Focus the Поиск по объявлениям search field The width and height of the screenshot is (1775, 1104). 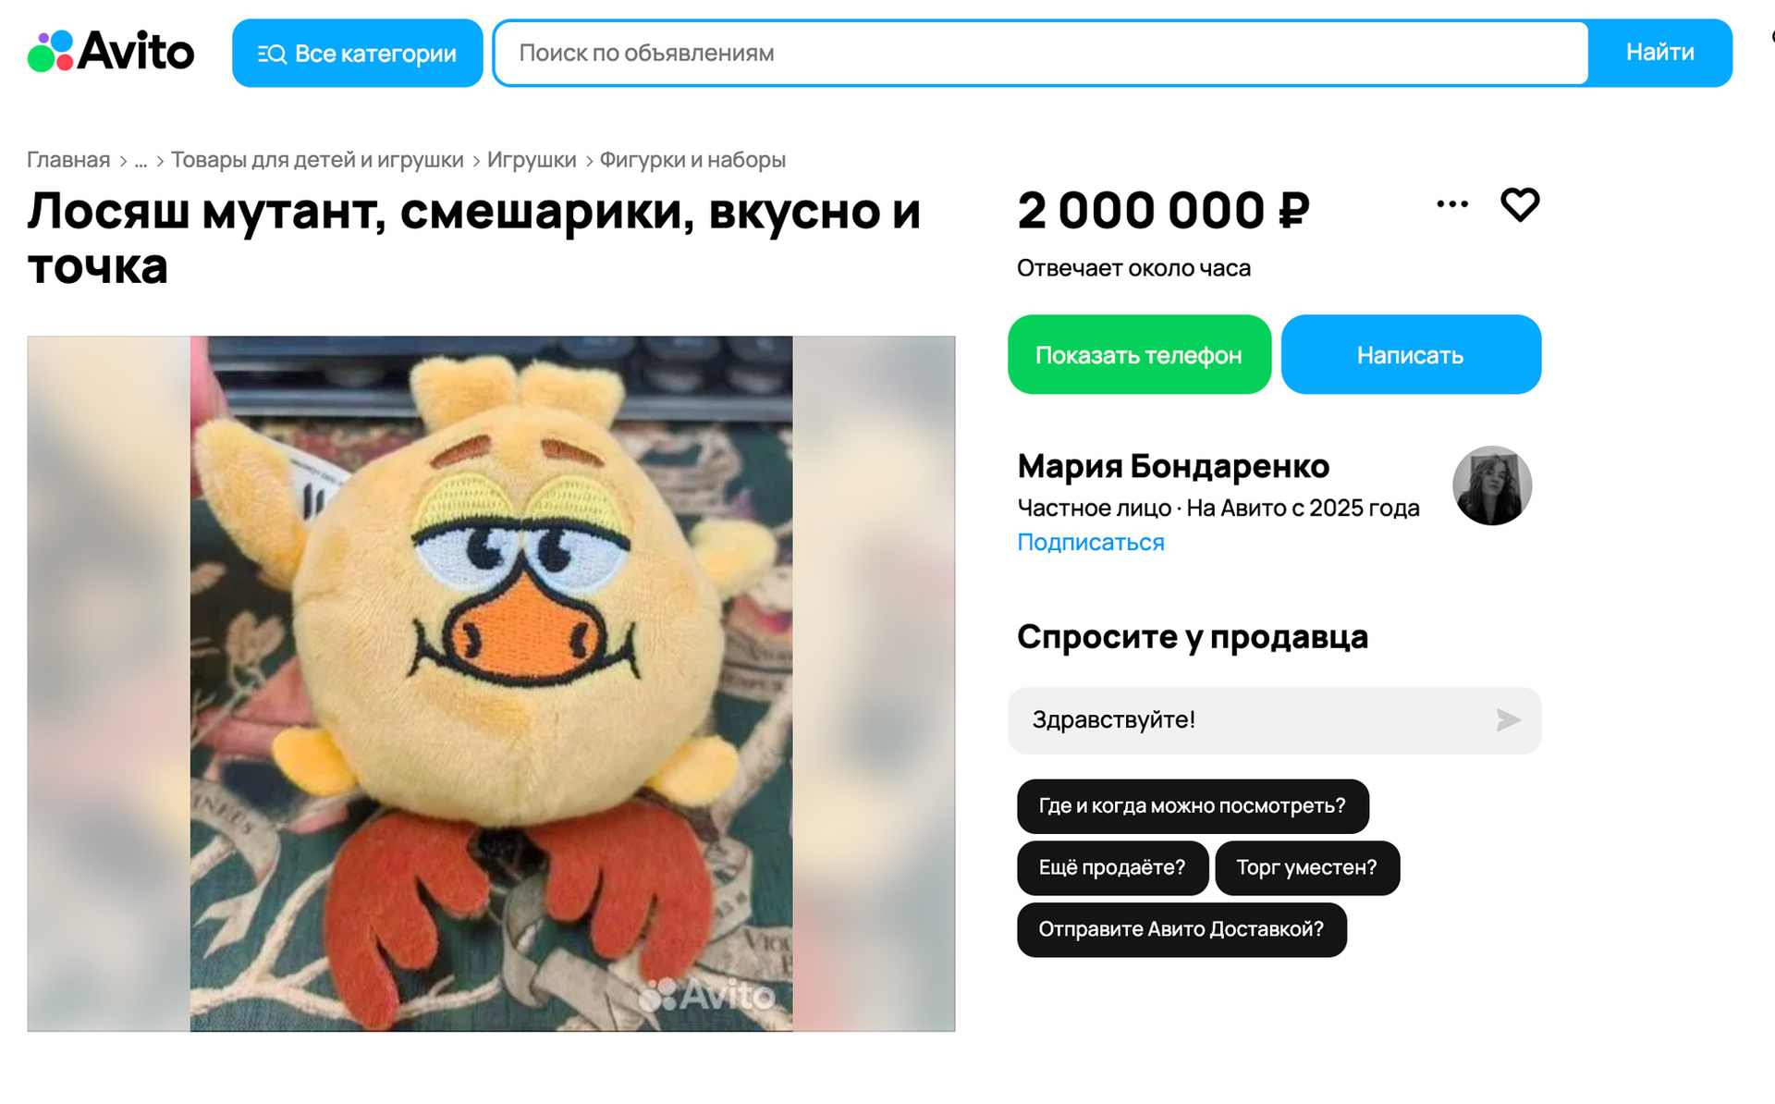1041,53
